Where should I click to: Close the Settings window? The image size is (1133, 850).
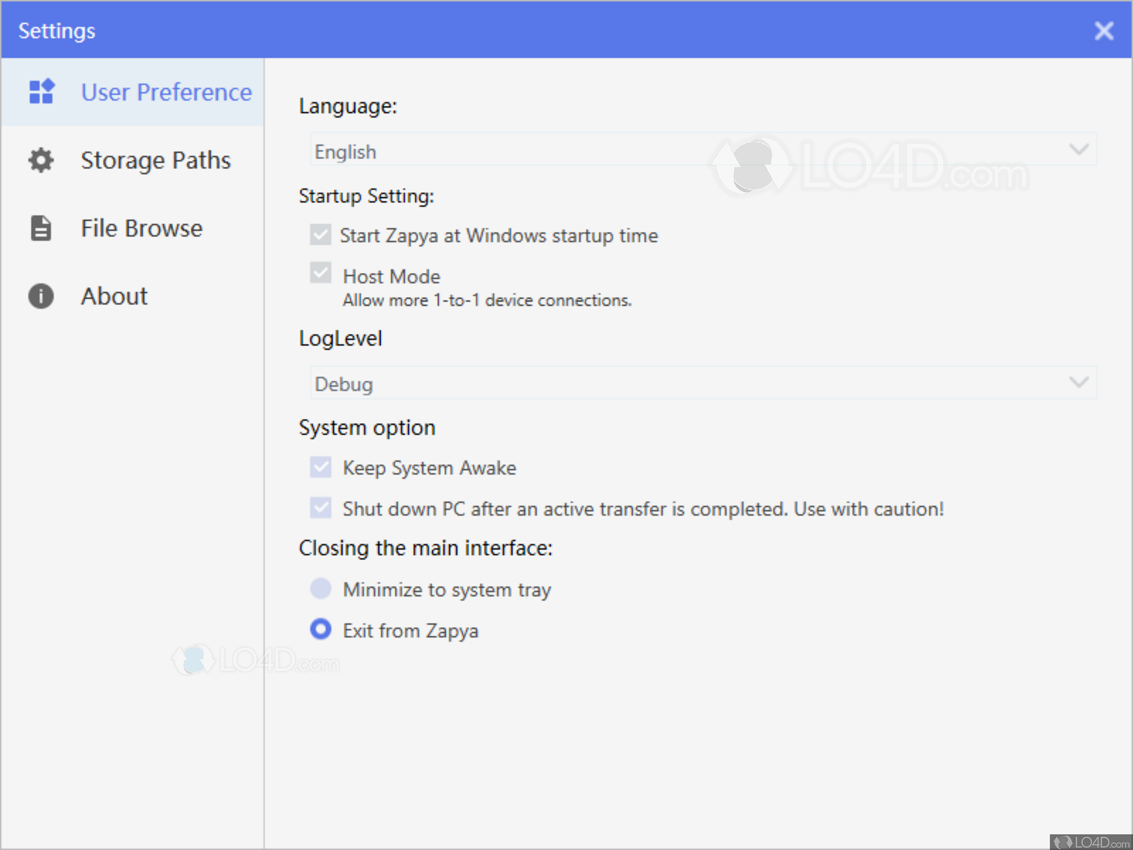point(1104,31)
